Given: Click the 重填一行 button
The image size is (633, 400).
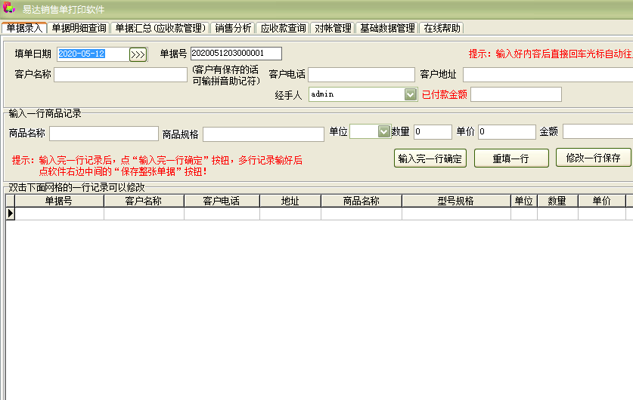Looking at the screenshot, I should 511,158.
